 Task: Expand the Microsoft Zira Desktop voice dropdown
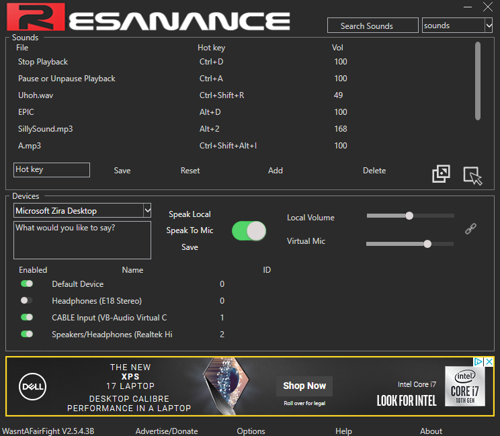click(147, 210)
